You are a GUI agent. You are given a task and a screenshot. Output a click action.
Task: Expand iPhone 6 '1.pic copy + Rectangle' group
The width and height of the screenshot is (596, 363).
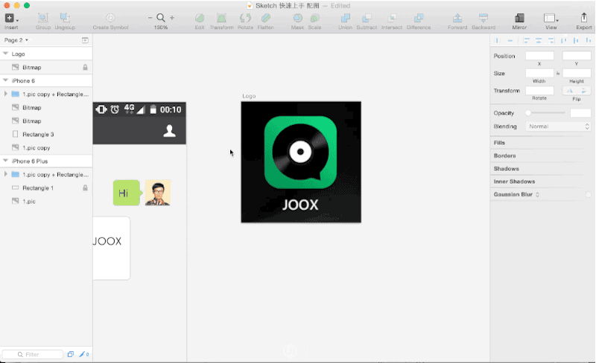point(5,94)
